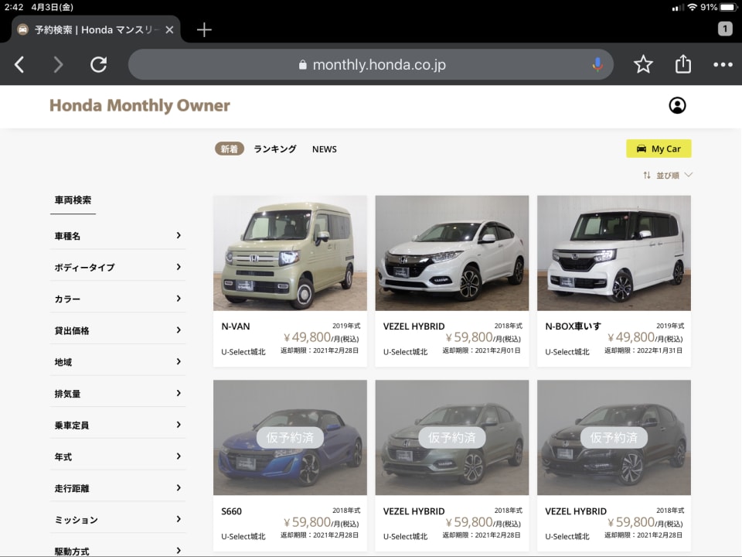Expand the 排気量 filter
The width and height of the screenshot is (742, 557).
click(117, 393)
